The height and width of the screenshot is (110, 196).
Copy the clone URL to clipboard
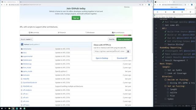[x=128, y=51]
